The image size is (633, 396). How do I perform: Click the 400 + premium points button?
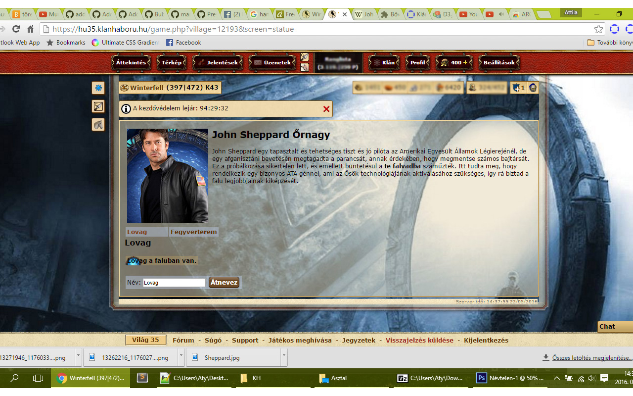coord(454,63)
